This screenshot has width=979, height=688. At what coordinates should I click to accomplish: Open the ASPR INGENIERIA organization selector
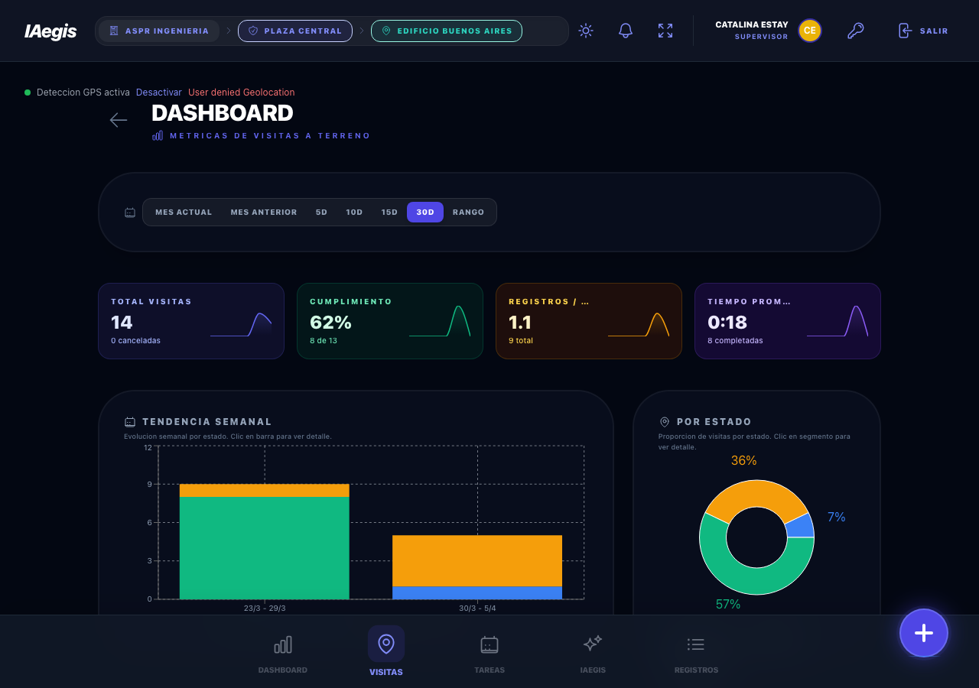(158, 31)
